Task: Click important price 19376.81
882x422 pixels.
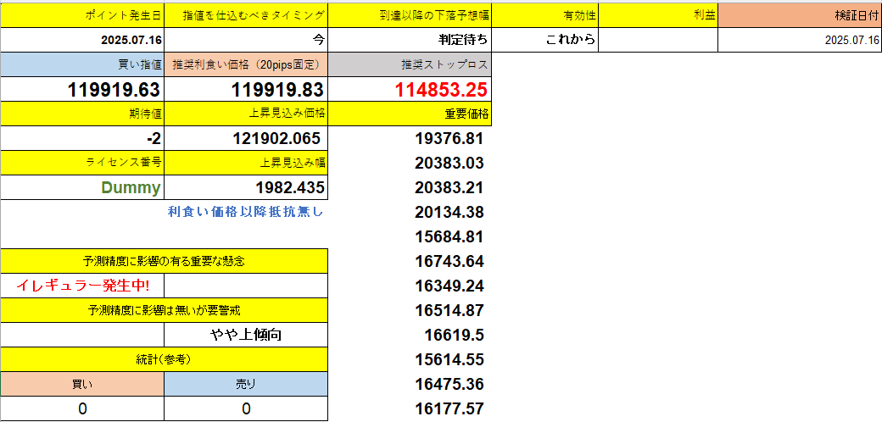Action: click(449, 138)
